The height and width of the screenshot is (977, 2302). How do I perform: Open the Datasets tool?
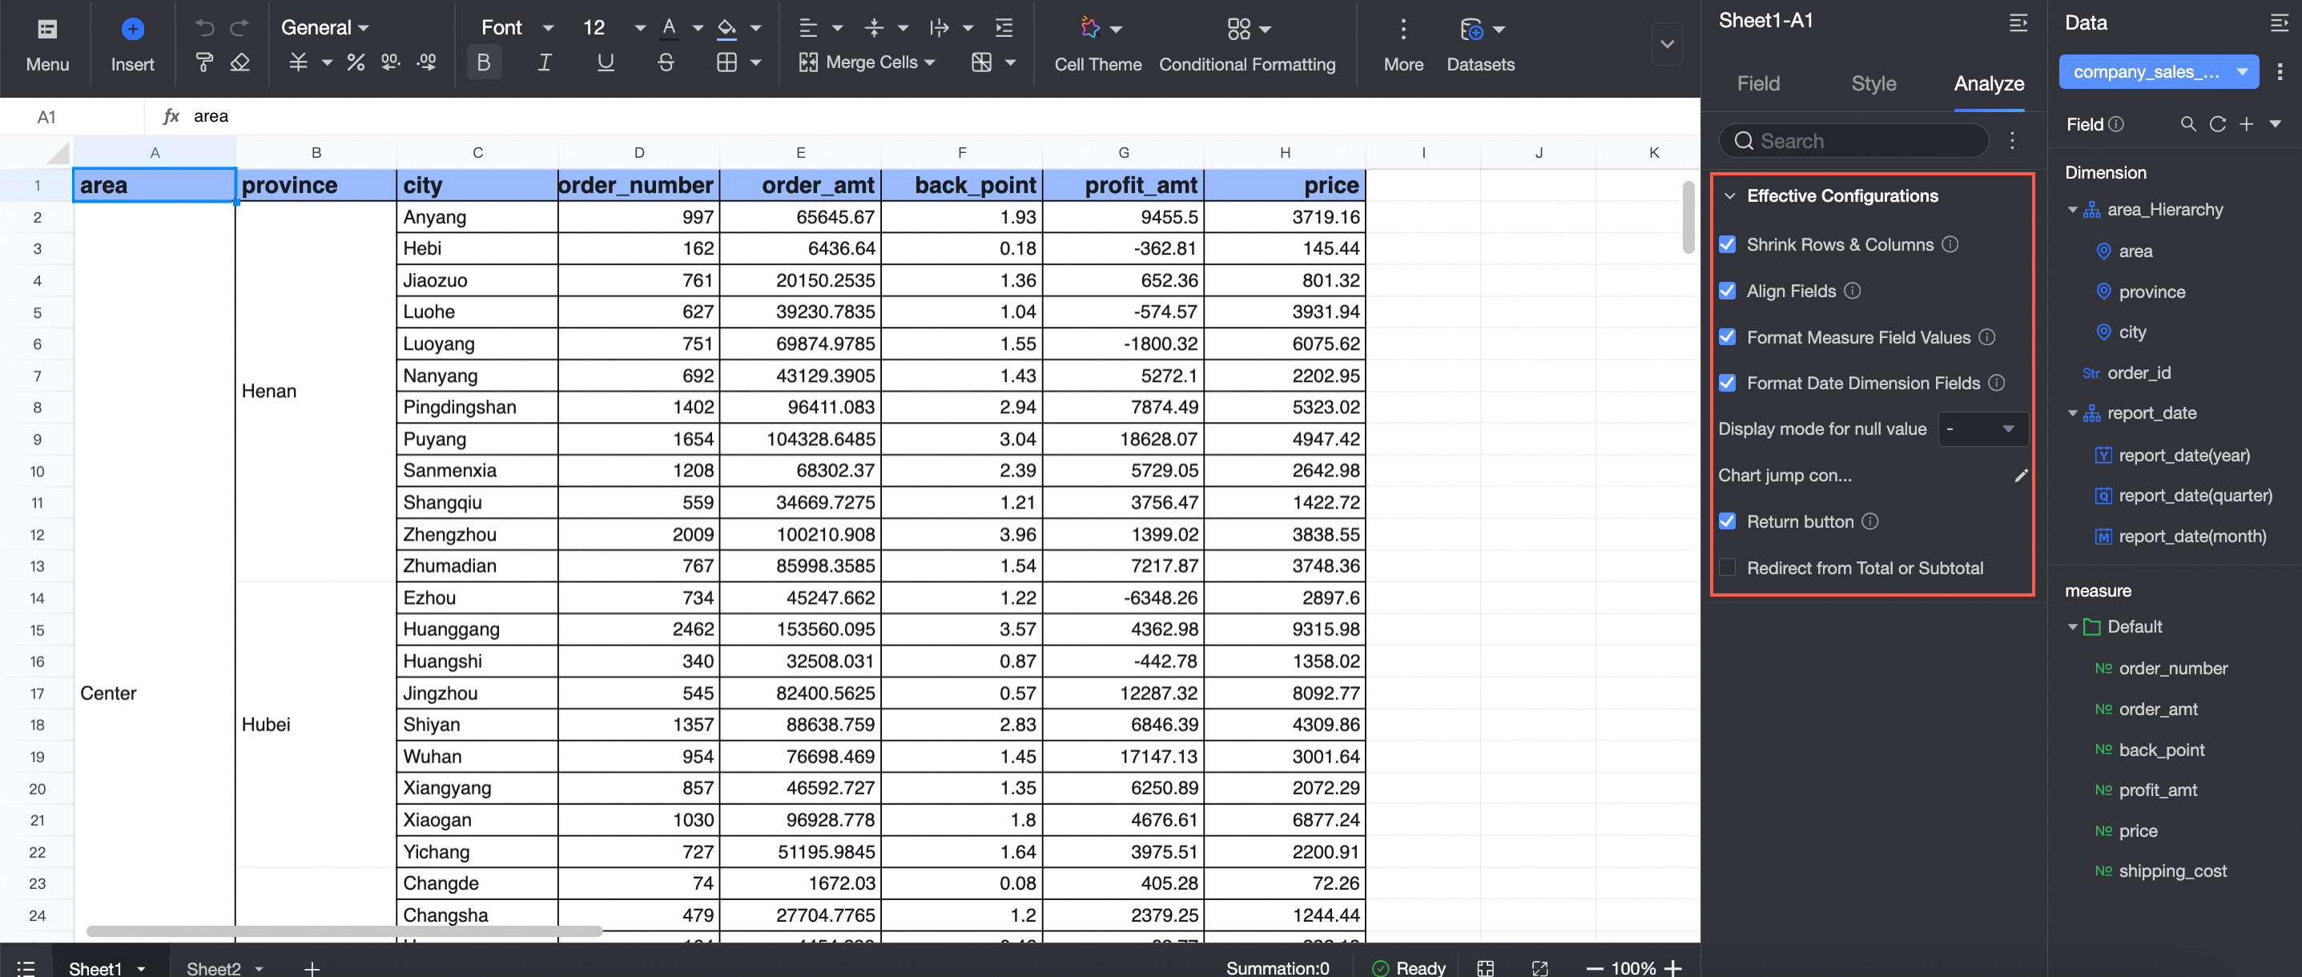tap(1480, 45)
